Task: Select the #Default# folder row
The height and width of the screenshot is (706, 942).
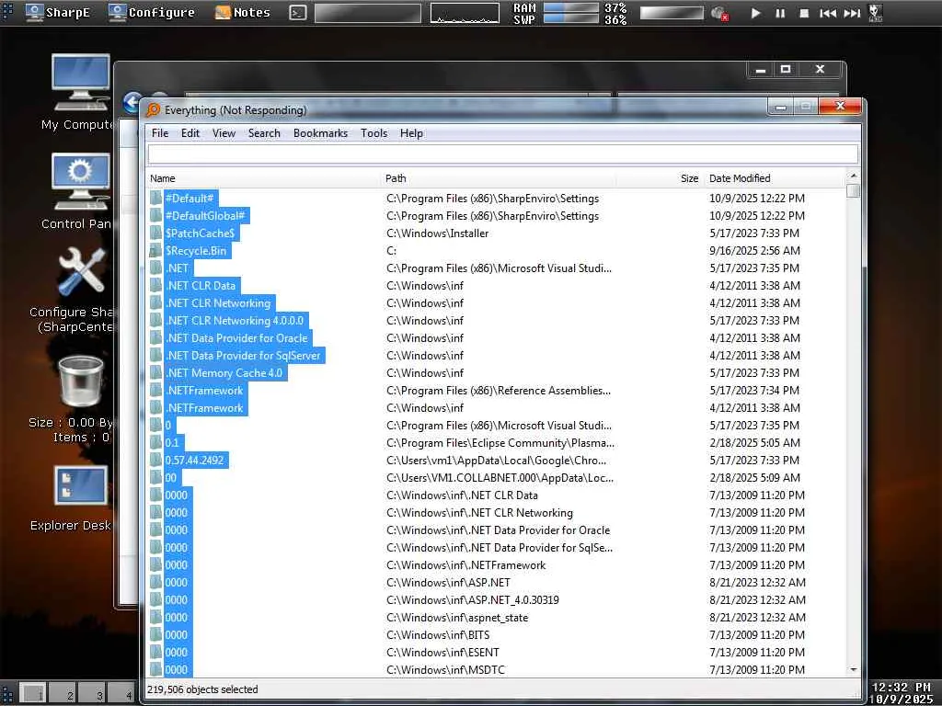Action: pos(496,199)
